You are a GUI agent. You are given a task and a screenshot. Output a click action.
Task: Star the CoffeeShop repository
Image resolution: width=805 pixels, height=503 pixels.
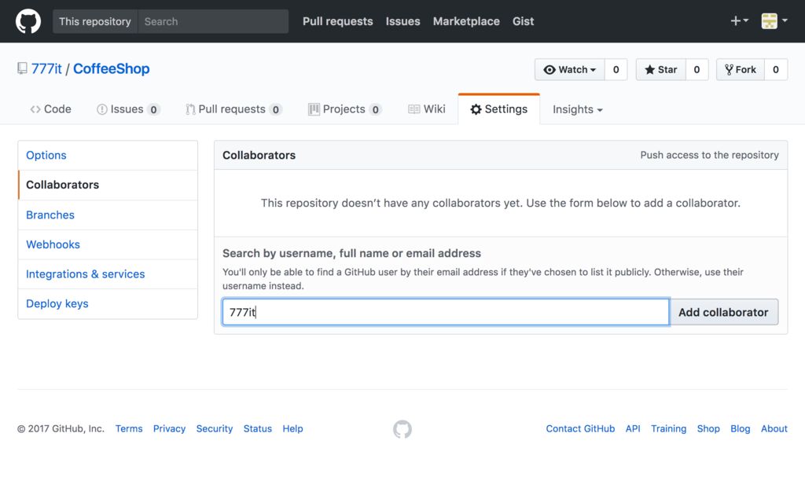tap(660, 70)
